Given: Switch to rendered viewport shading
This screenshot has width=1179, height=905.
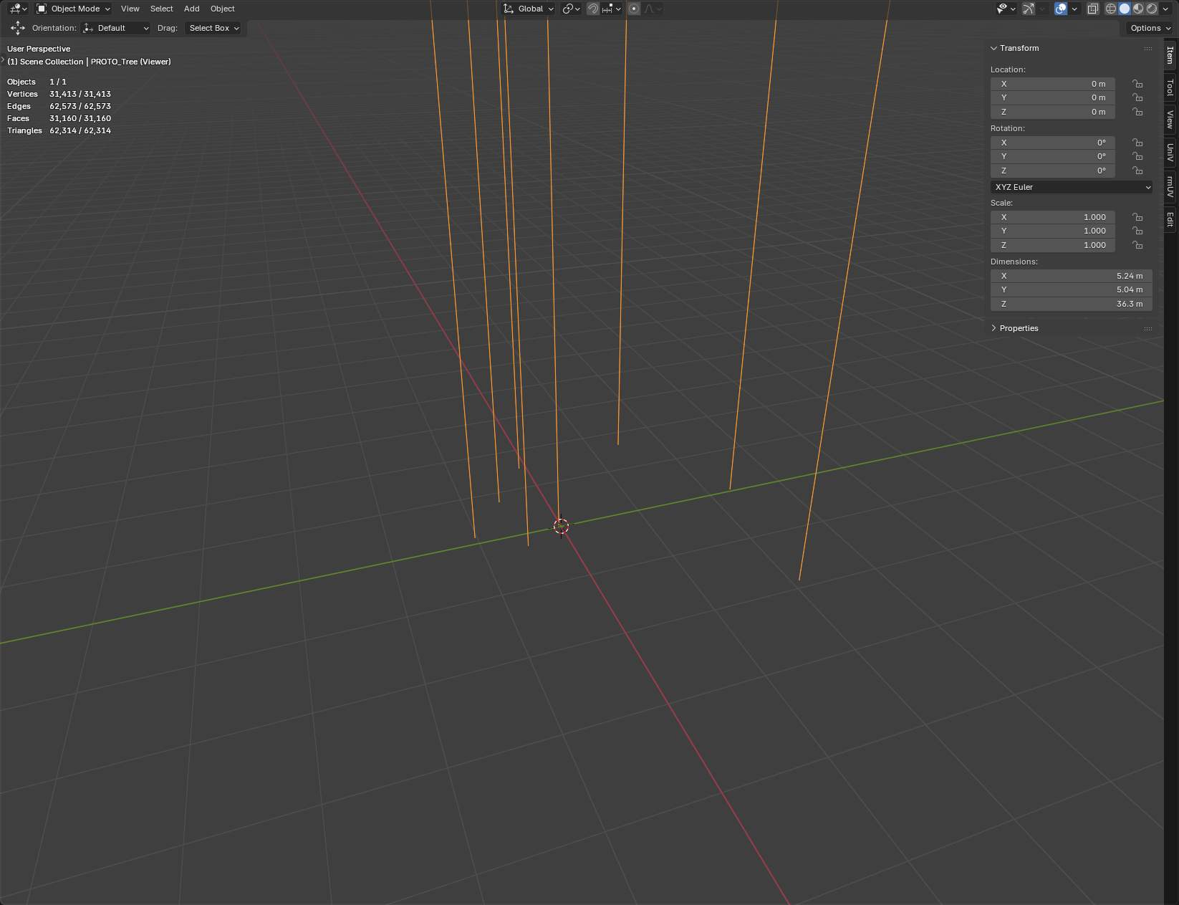Looking at the screenshot, I should [x=1152, y=9].
